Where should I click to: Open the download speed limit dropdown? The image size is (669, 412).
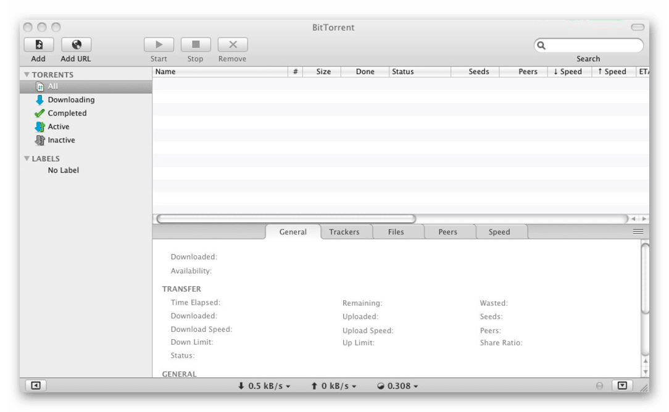click(264, 386)
